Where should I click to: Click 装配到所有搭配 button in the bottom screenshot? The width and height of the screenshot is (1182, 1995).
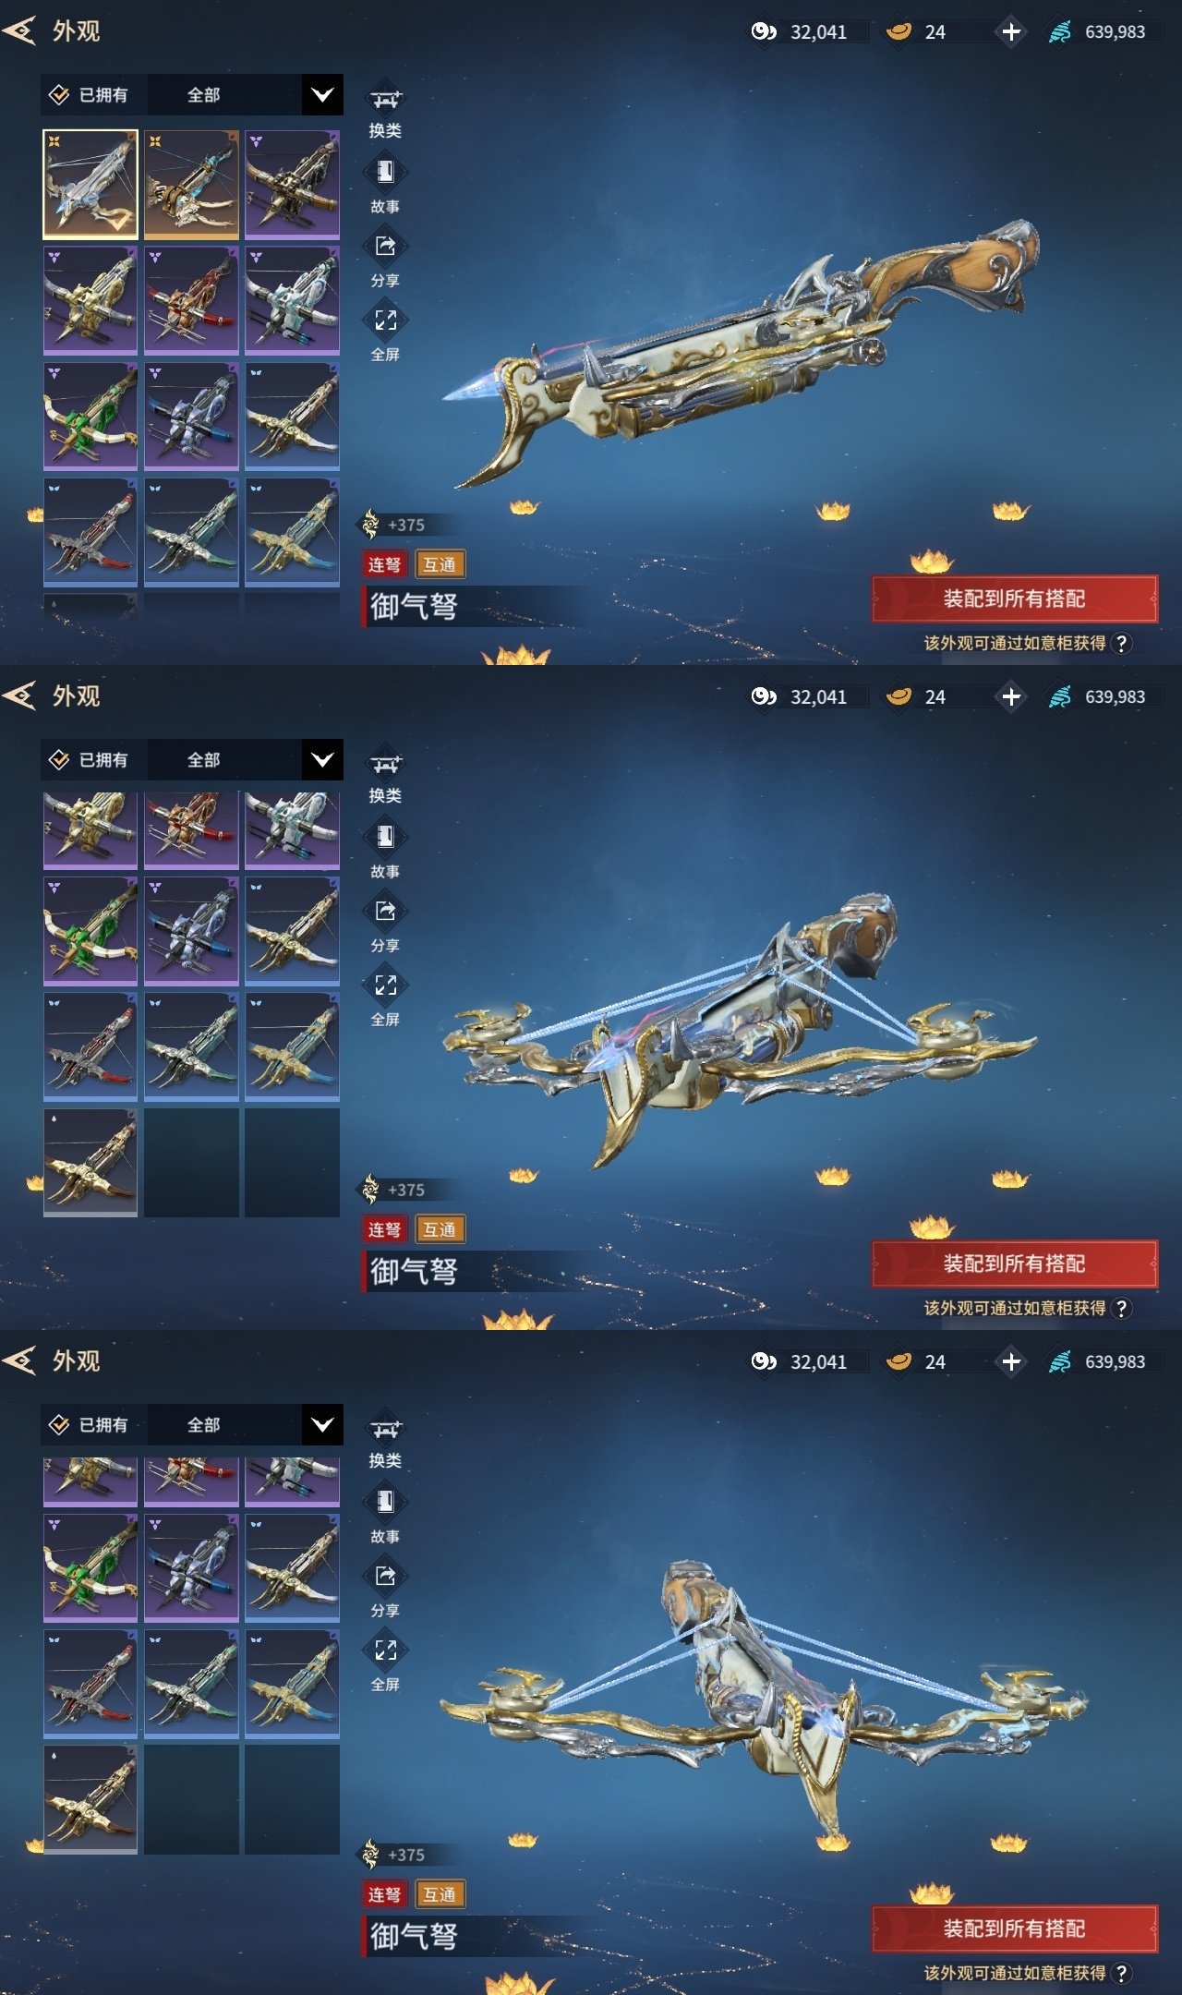1014,1928
